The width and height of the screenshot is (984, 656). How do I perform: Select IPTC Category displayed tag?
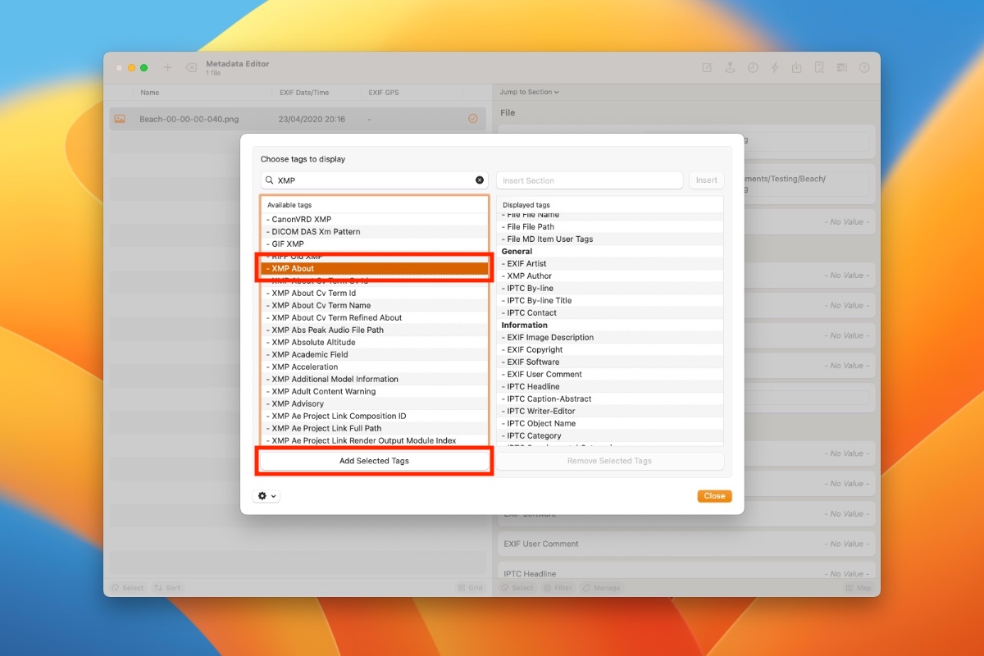coord(610,435)
